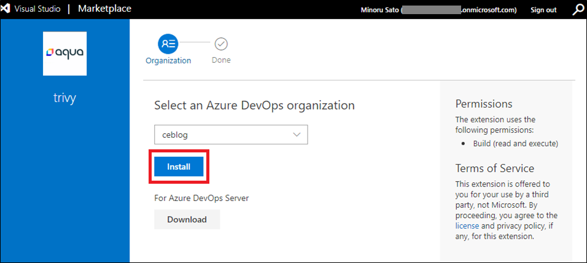This screenshot has height=263, width=587.
Task: Click the Install button
Action: pos(179,167)
